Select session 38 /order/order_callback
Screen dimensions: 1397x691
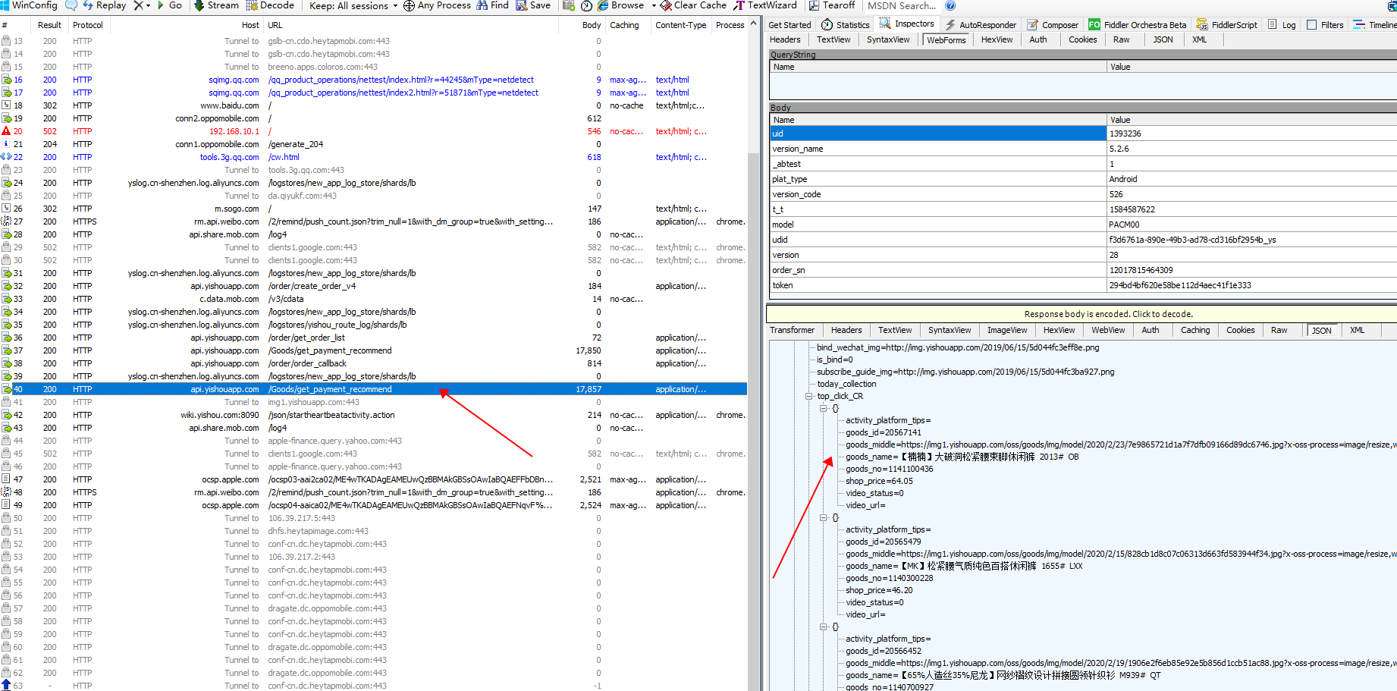coord(373,363)
